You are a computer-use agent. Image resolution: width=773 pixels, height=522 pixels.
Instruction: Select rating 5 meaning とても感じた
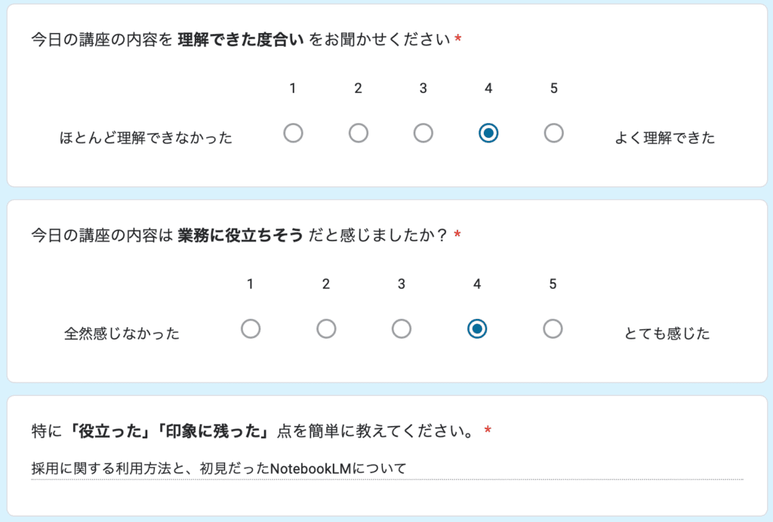[553, 328]
